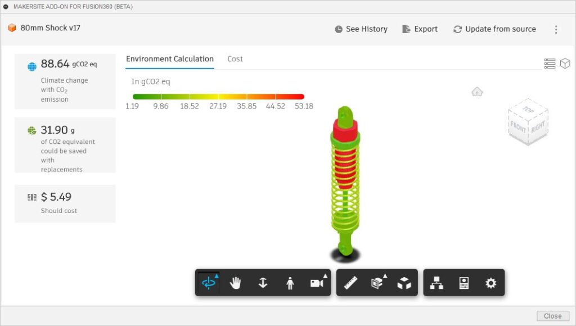Image resolution: width=576 pixels, height=326 pixels.
Task: Click the See History button
Action: 361,29
